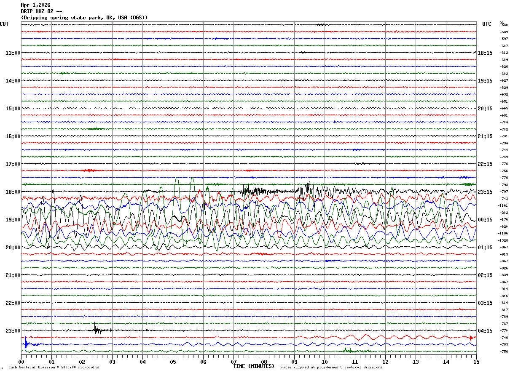Select the 10 minute axis tick label
This screenshot has width=510, height=373.
(325, 362)
